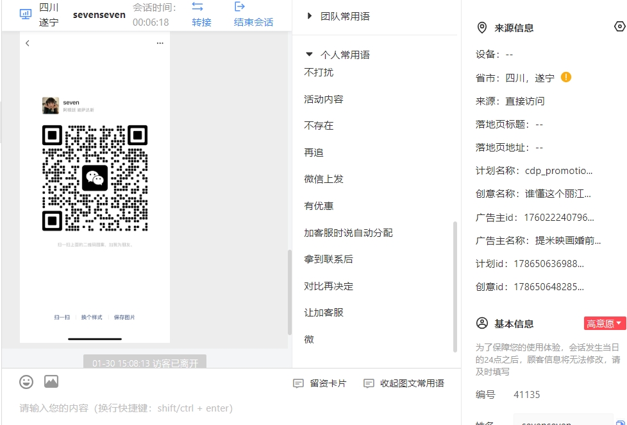
Task: Open the WeChat QR code image thumbnail
Action: click(95, 187)
